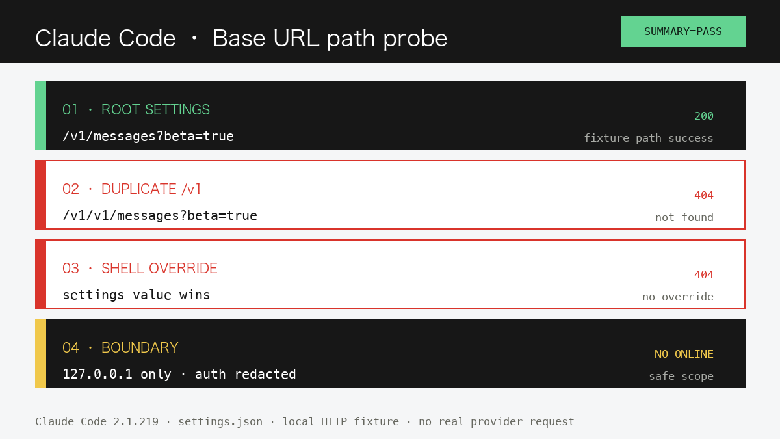Click the 404 code in the Shell Override card
The height and width of the screenshot is (439, 780).
coord(704,275)
